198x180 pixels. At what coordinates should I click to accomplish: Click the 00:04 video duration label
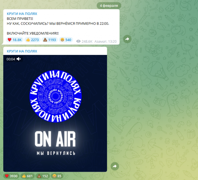(11, 59)
